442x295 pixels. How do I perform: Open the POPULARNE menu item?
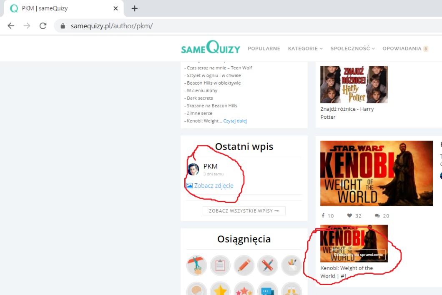click(x=264, y=49)
